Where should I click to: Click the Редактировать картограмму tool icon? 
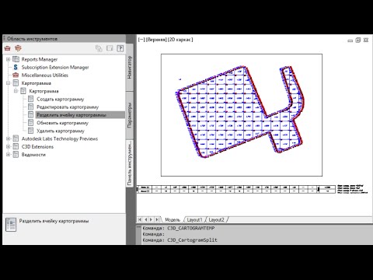click(x=31, y=107)
